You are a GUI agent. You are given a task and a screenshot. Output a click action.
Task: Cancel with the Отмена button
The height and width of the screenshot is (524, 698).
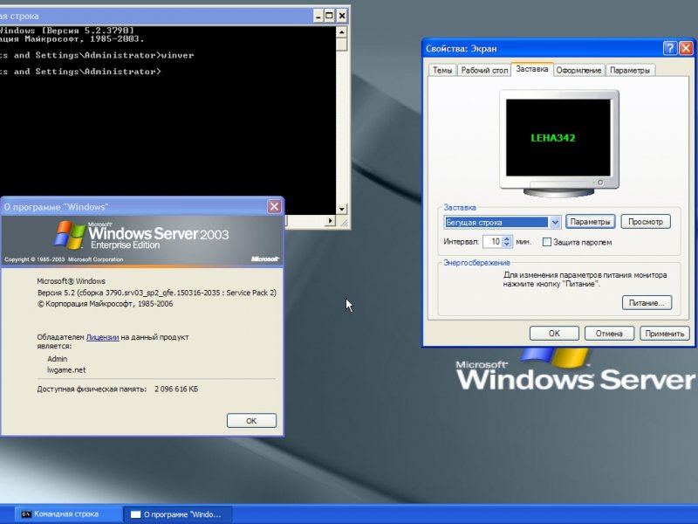click(609, 334)
